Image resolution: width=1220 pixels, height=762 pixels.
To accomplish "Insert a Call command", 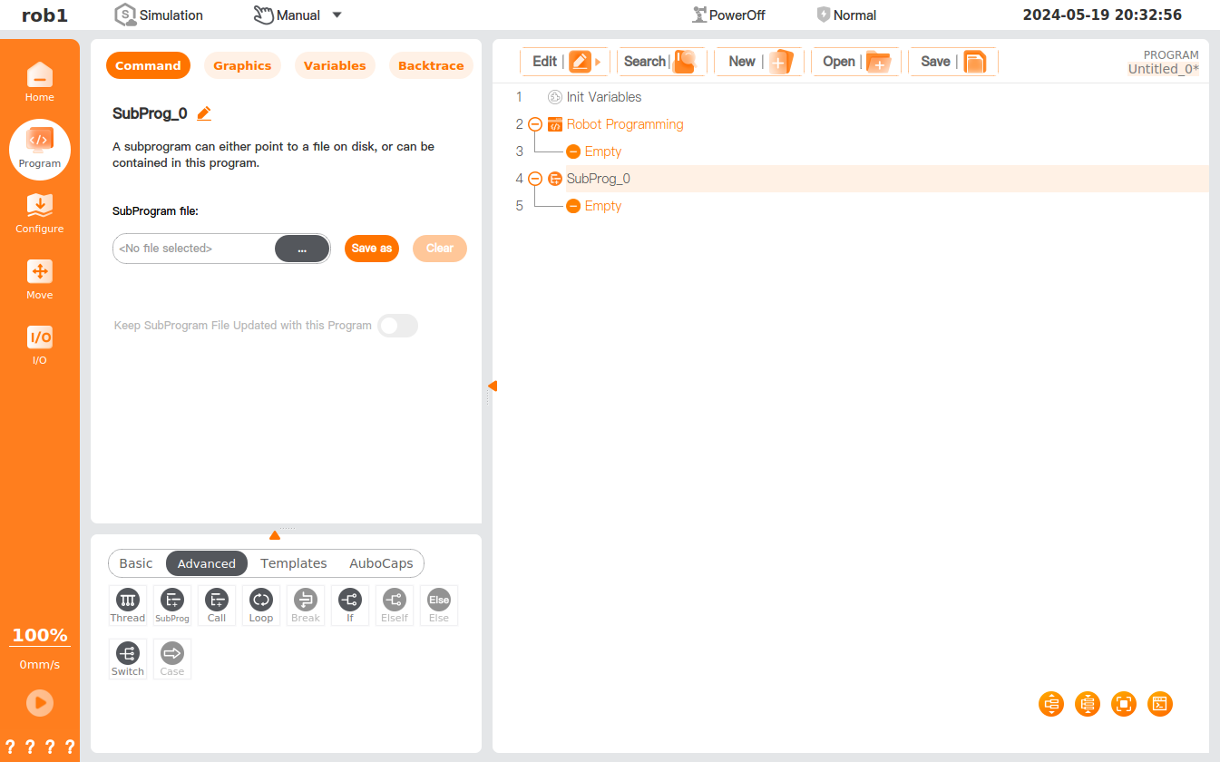I will point(217,605).
